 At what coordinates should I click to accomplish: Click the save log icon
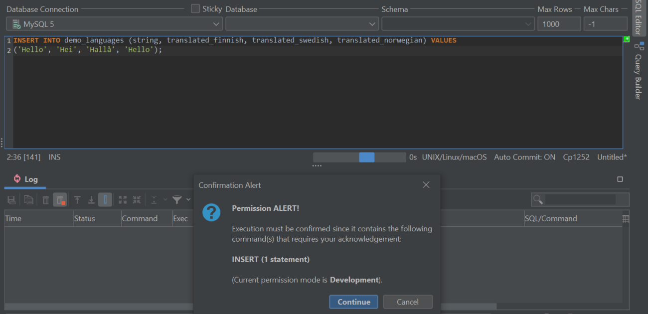pos(11,200)
